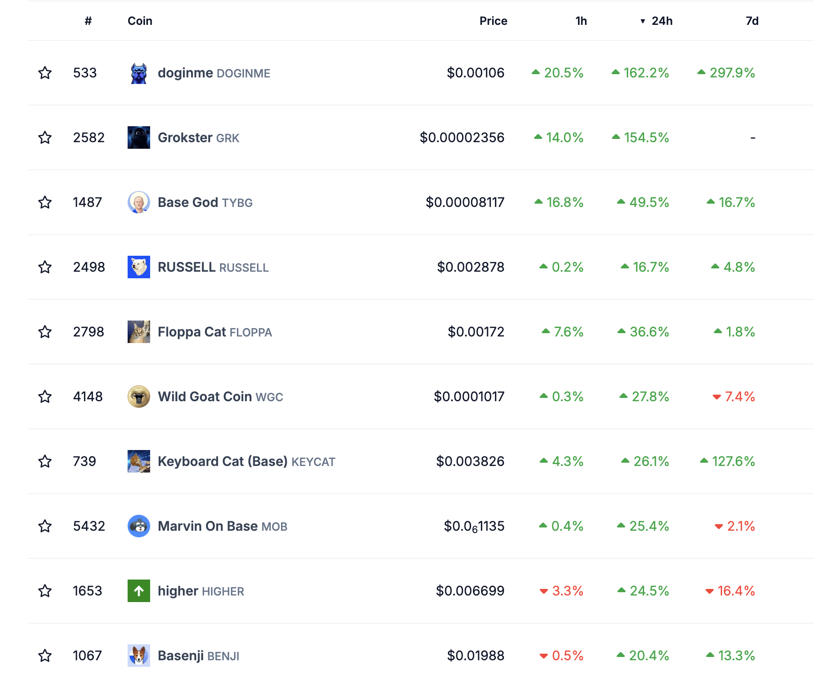814x687 pixels.
Task: Open the Basenji BENJI coin link
Action: tap(198, 656)
